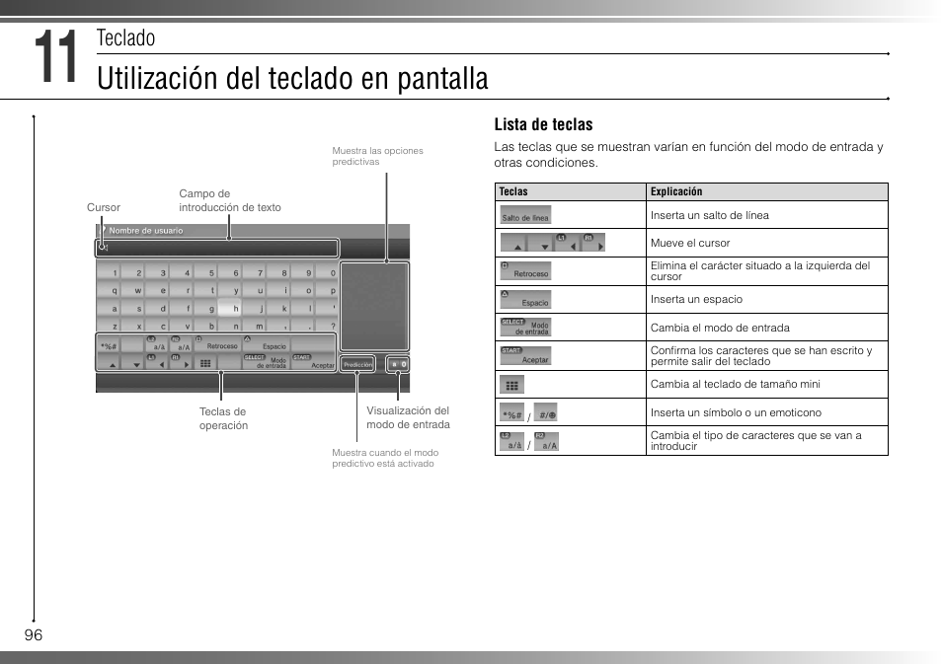Click the Teclas column header
Viewport: 942px width, 664px height.
pos(570,191)
